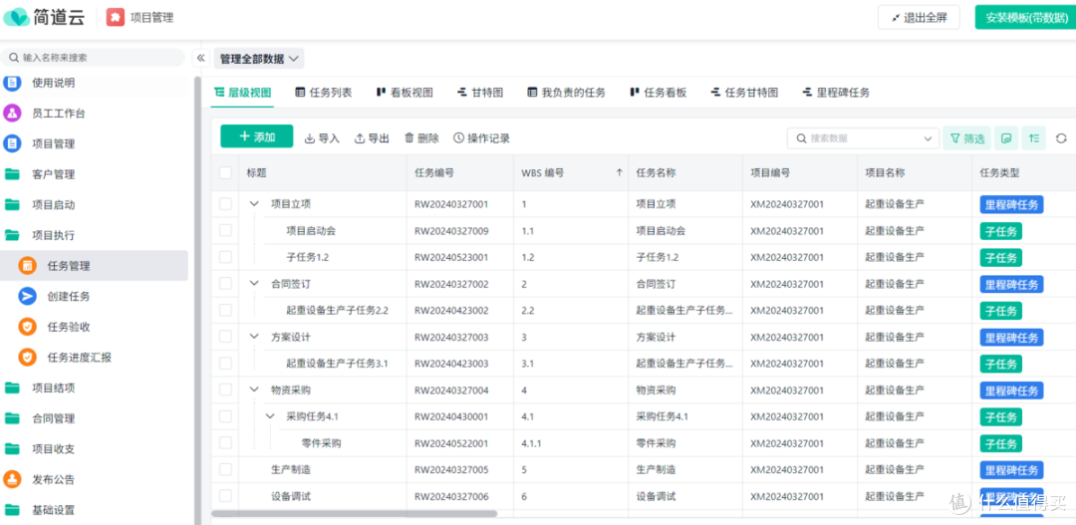Check the 项目立项 row checkbox
The height and width of the screenshot is (525, 1076).
225,204
